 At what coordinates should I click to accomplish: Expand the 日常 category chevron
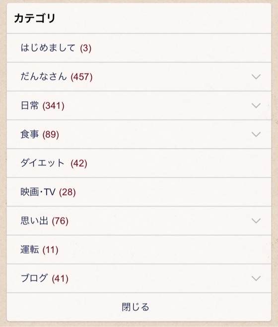pyautogui.click(x=256, y=106)
